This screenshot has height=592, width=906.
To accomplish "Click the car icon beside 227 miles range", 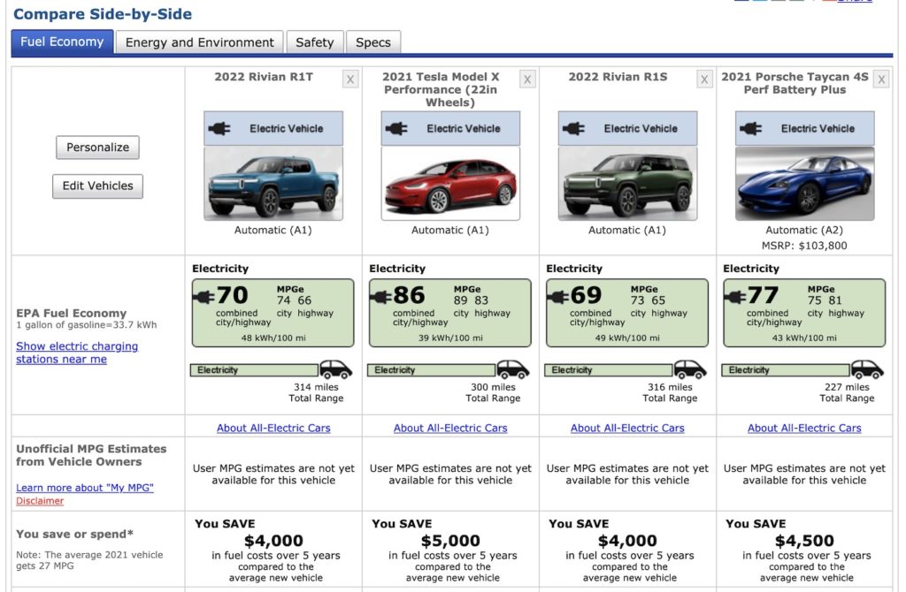I will point(867,369).
